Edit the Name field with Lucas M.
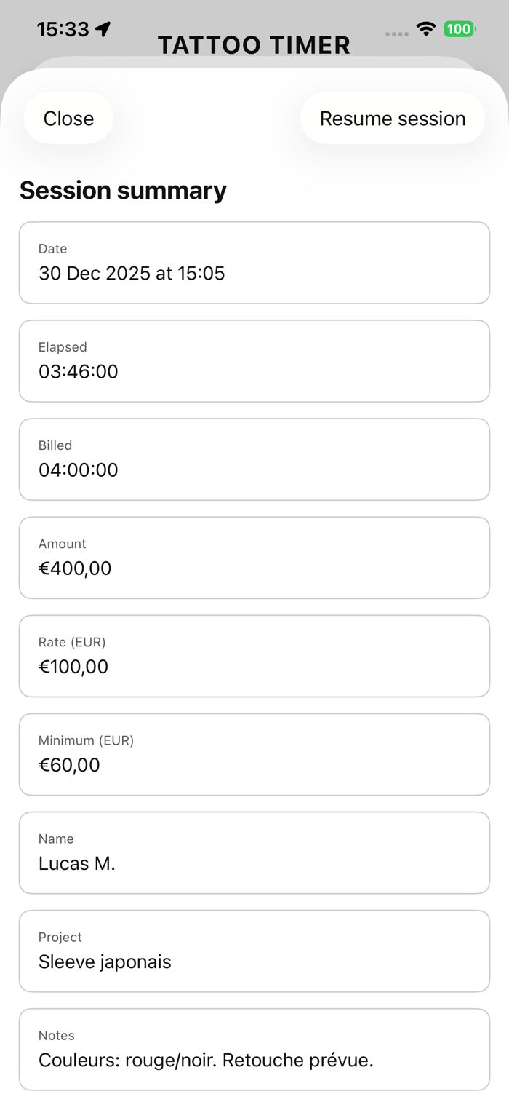 254,852
